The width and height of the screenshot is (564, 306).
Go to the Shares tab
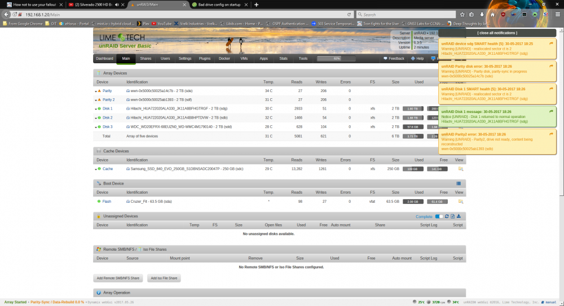(x=146, y=58)
